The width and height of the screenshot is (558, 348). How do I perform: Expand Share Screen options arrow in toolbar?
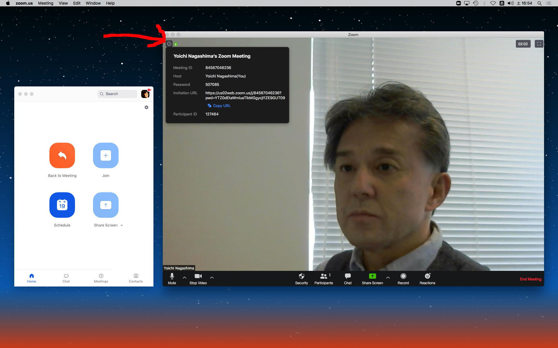(x=388, y=278)
